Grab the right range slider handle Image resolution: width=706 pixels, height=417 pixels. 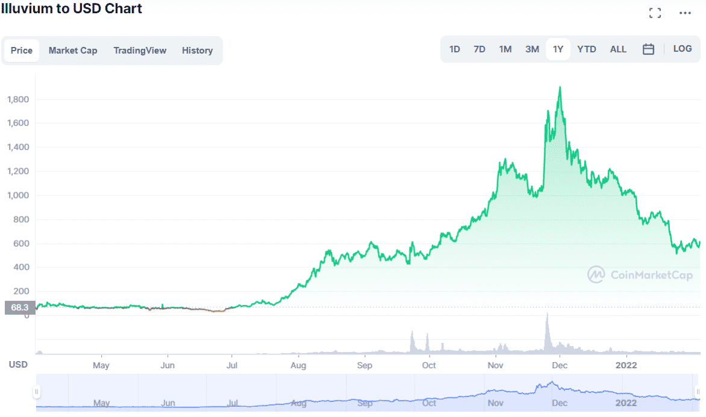point(698,392)
